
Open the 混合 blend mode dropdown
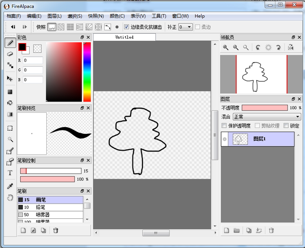(266, 117)
